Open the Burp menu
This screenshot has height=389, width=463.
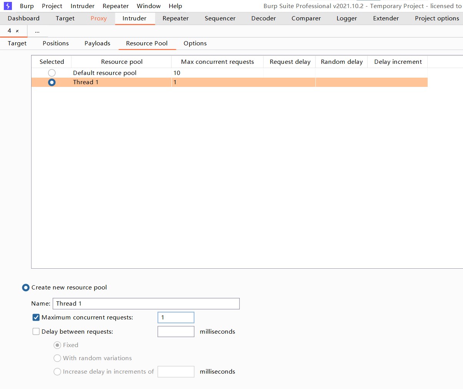click(27, 6)
